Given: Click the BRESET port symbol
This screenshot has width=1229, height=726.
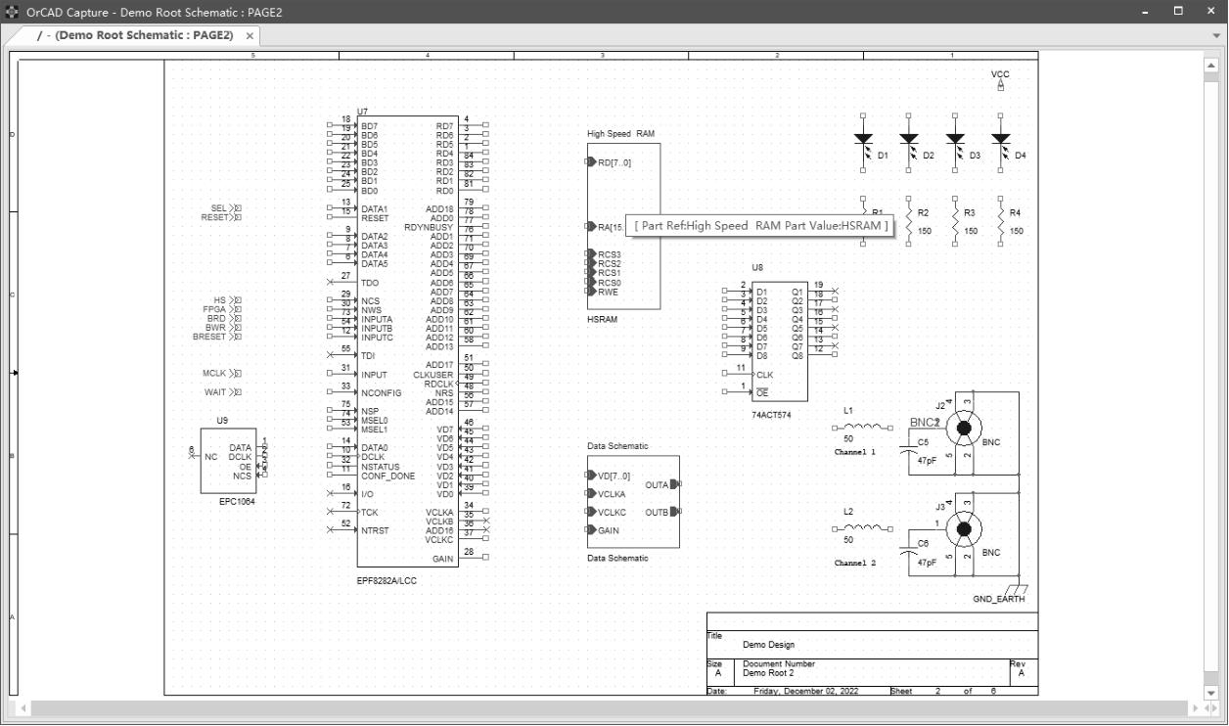Looking at the screenshot, I should [236, 337].
